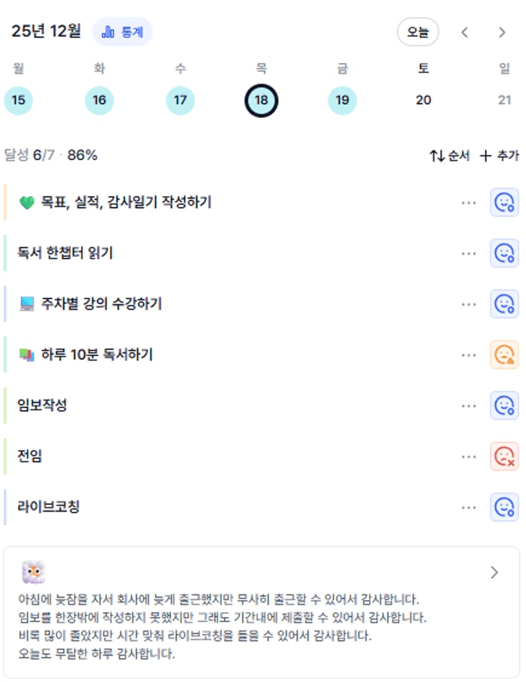This screenshot has width=526, height=682.
Task: Open the three-dot menu for 전임
Action: tap(469, 457)
